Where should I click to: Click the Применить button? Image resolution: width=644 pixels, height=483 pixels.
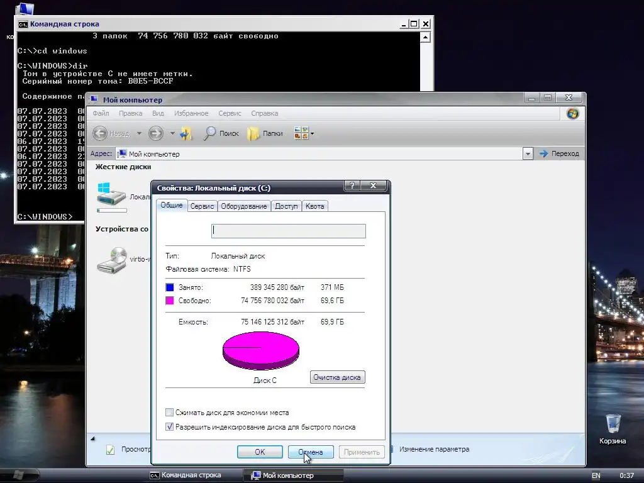tap(362, 452)
